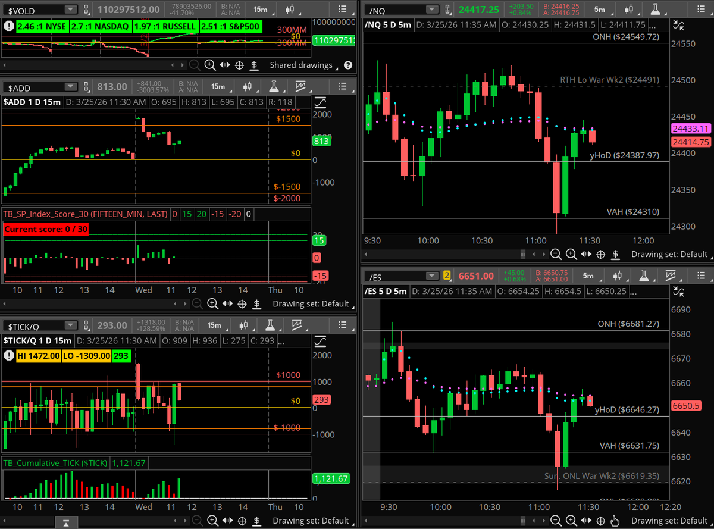Click the 15m timeframe button in $ADD panel

[x=218, y=87]
